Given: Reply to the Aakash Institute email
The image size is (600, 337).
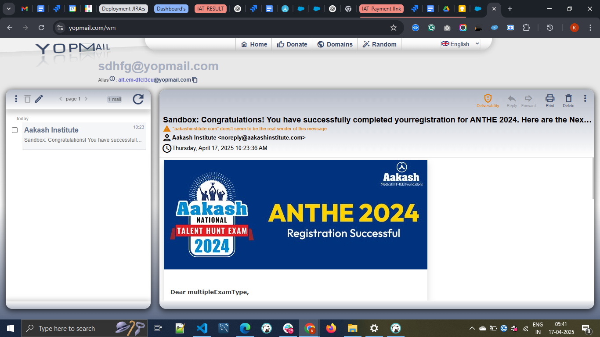Looking at the screenshot, I should point(512,100).
